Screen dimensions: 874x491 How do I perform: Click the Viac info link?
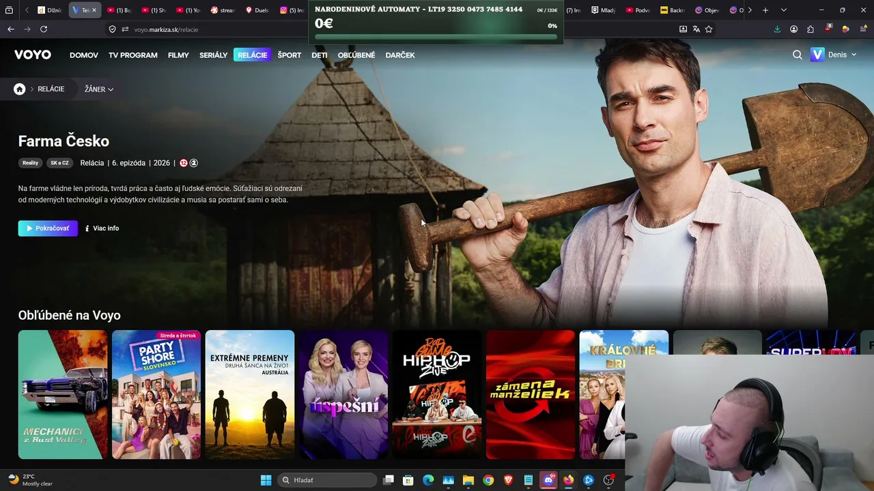(102, 228)
